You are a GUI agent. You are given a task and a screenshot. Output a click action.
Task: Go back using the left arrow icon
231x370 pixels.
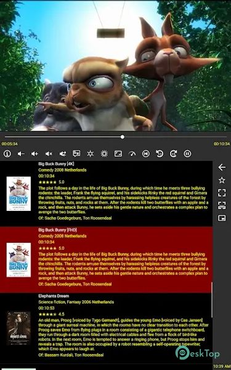pyautogui.click(x=222, y=167)
